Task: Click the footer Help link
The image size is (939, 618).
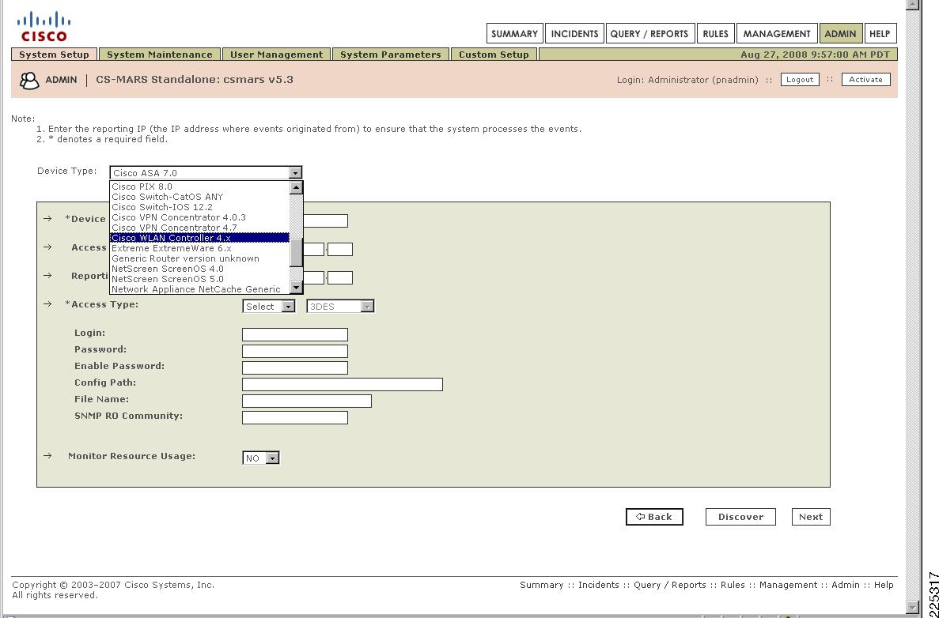Action: (884, 585)
